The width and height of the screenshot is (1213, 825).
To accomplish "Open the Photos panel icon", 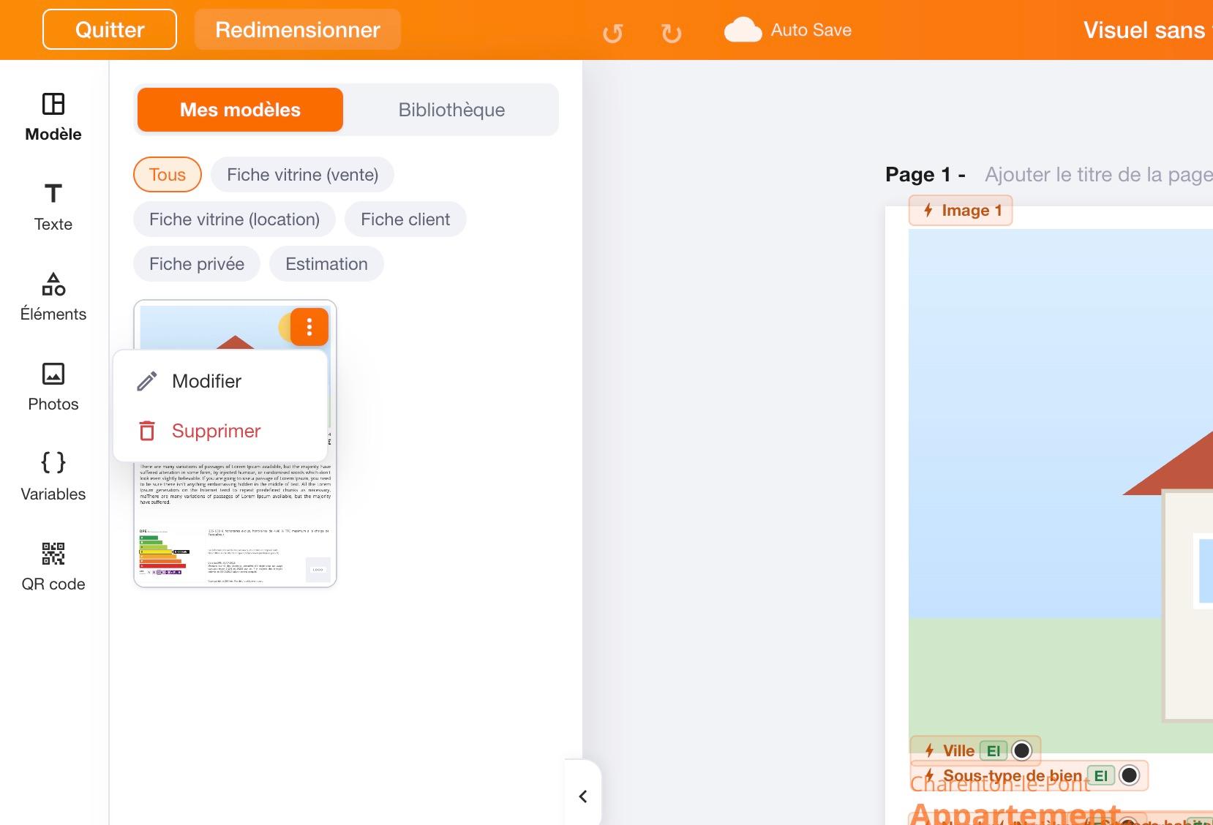I will click(x=53, y=374).
